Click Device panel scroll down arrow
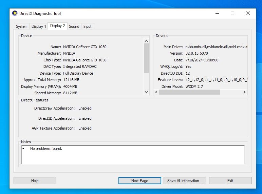The width and height of the screenshot is (262, 194). click(146, 92)
